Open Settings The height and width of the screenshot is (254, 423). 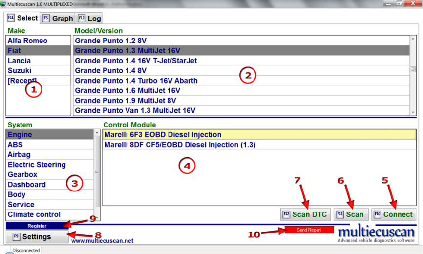(x=37, y=237)
